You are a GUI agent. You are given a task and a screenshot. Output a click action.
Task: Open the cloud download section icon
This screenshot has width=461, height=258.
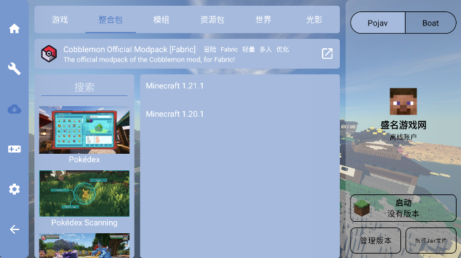pyautogui.click(x=14, y=109)
